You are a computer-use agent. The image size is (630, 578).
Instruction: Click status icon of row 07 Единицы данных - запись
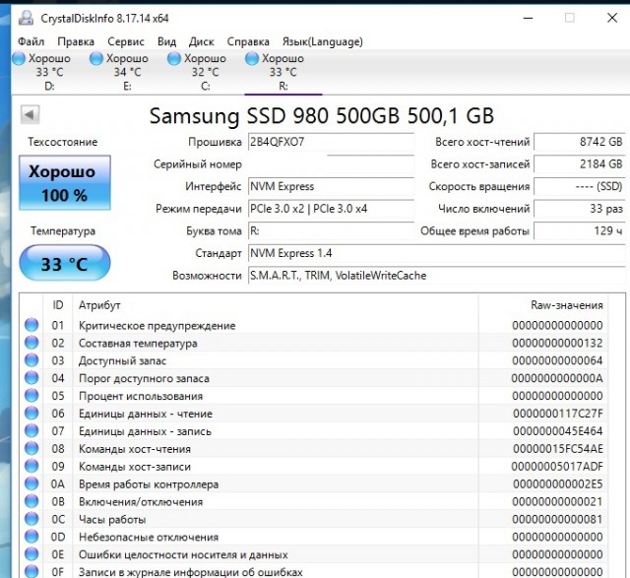point(31,431)
